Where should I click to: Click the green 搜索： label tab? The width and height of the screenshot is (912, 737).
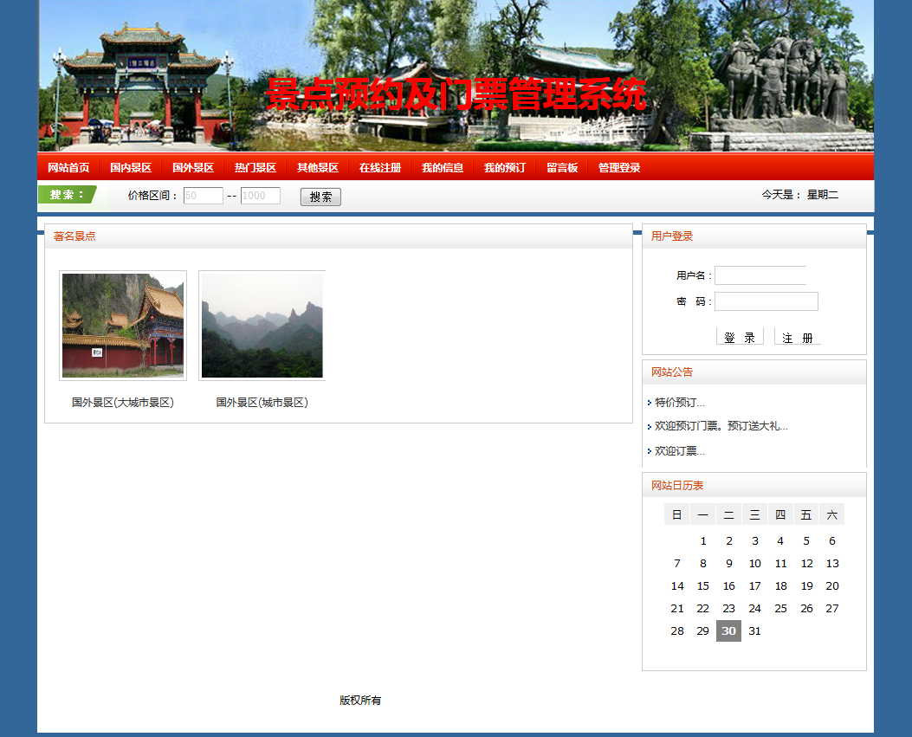coord(67,195)
